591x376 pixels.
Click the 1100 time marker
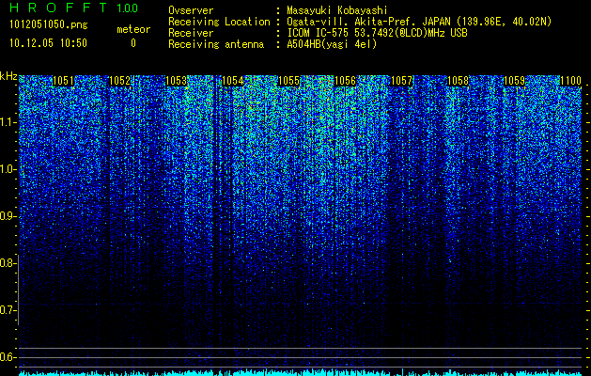(x=570, y=81)
